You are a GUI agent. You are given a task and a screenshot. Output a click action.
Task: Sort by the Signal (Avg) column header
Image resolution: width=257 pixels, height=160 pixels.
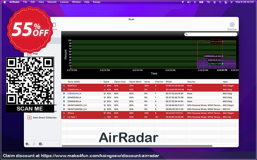point(120,82)
